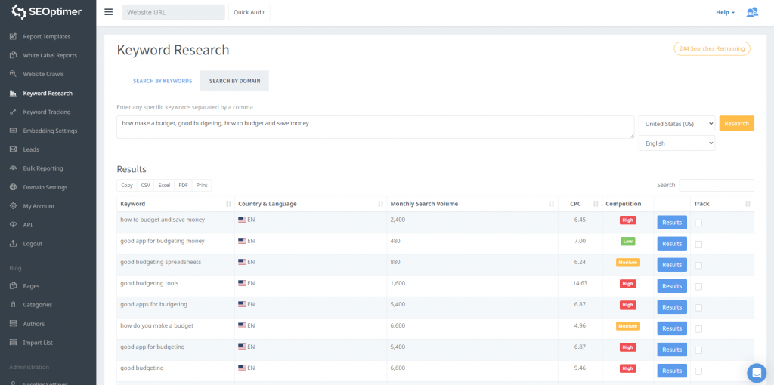Image resolution: width=774 pixels, height=385 pixels.
Task: Check Track box for 'good budgeting tools'
Action: coord(698,286)
